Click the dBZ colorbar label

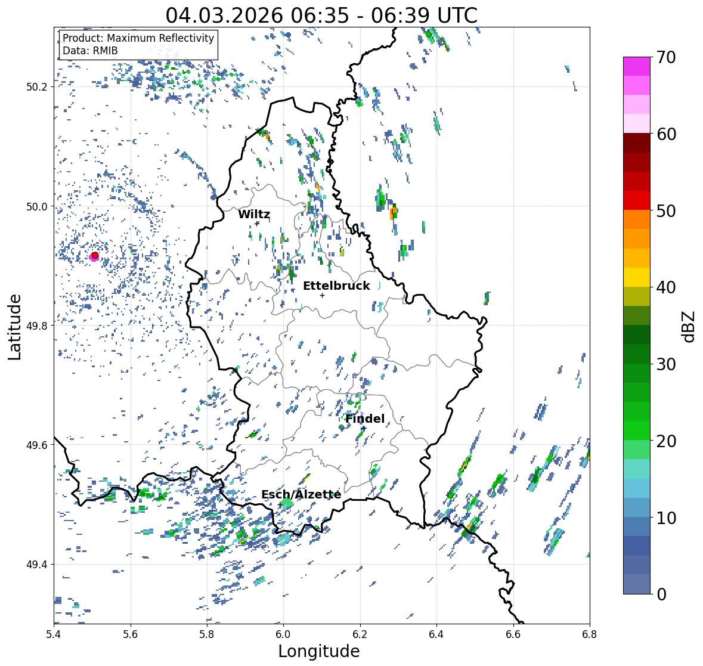(x=689, y=326)
